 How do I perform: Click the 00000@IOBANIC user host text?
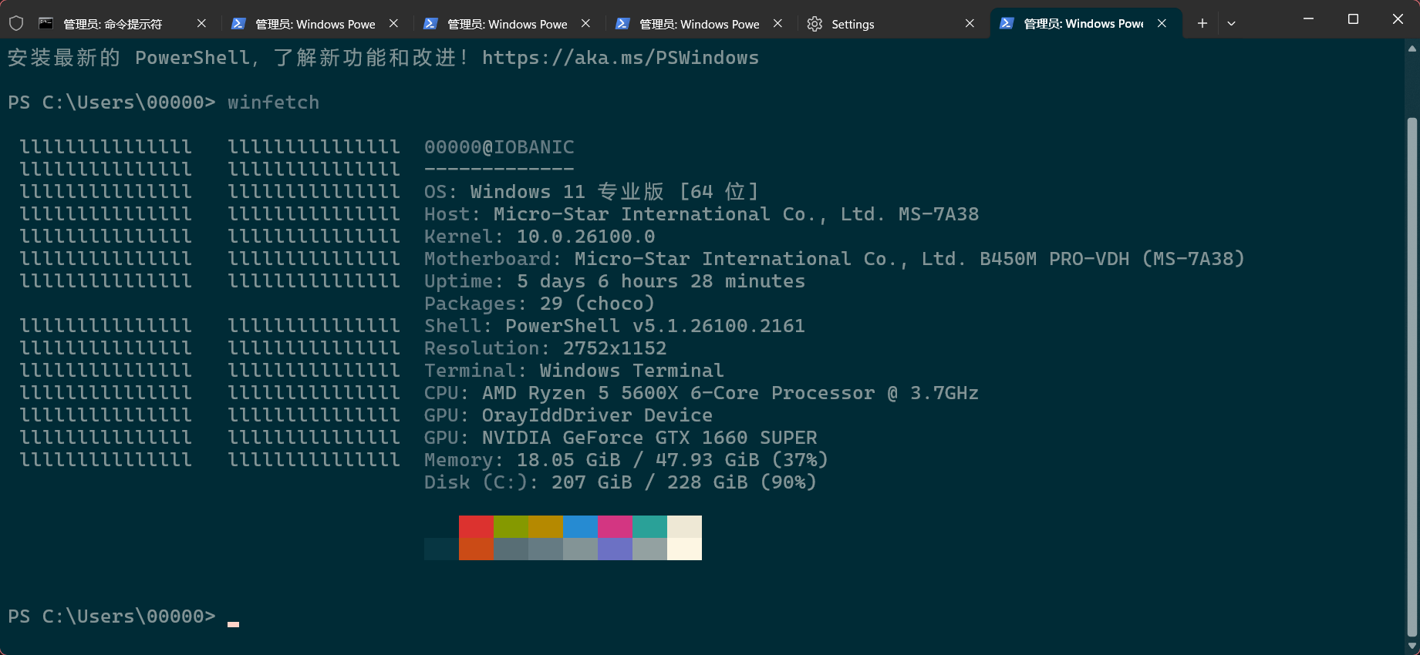coord(499,147)
